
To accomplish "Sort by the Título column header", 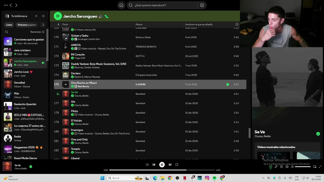I will [x=65, y=25].
